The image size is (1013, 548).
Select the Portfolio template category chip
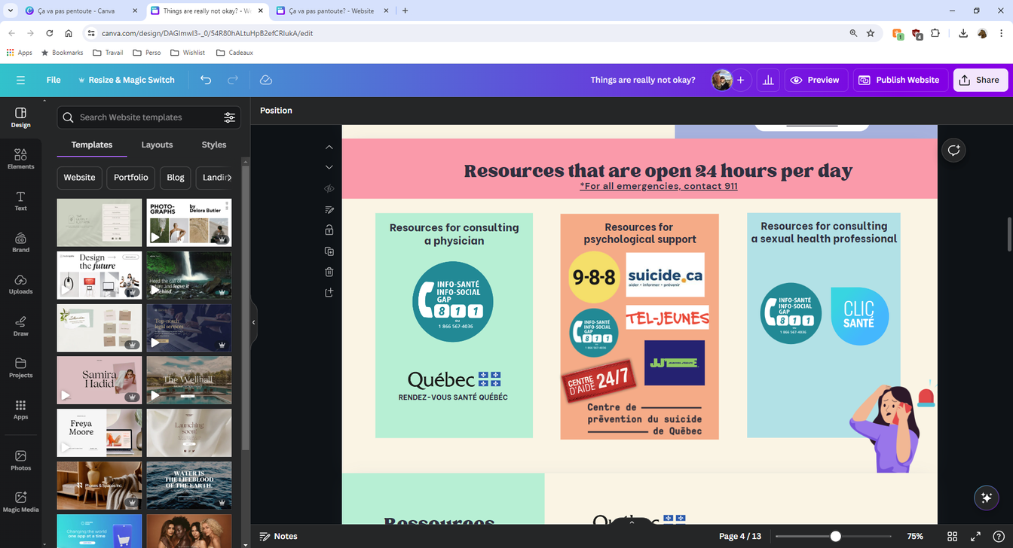pyautogui.click(x=131, y=178)
